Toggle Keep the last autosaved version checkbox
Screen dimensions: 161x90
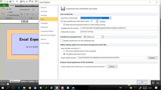(64, 24)
